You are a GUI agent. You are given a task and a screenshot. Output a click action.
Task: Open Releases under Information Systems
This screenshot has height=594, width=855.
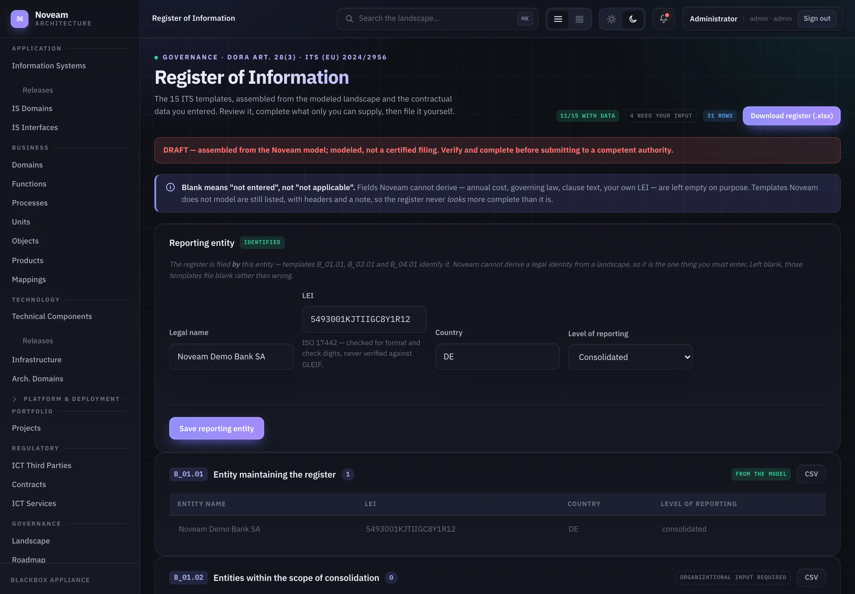[x=38, y=90]
